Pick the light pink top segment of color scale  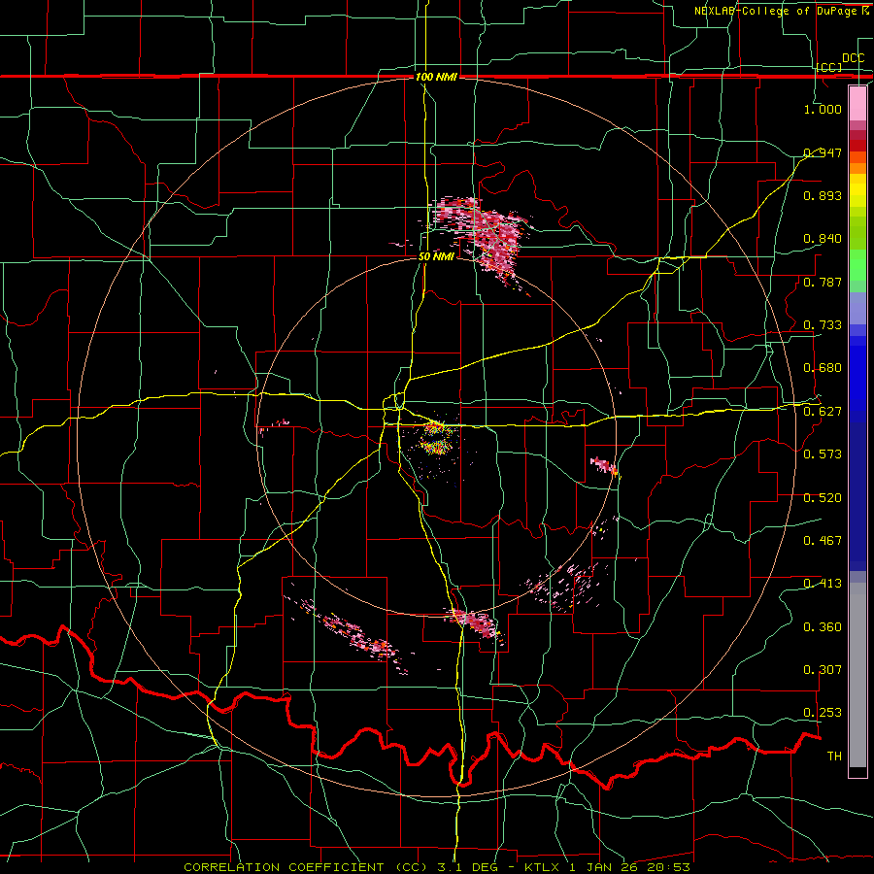[x=857, y=104]
